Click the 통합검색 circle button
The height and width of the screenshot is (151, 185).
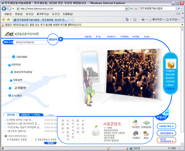coord(53,39)
